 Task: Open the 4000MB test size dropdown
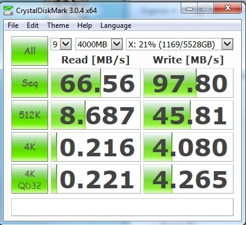pos(99,44)
